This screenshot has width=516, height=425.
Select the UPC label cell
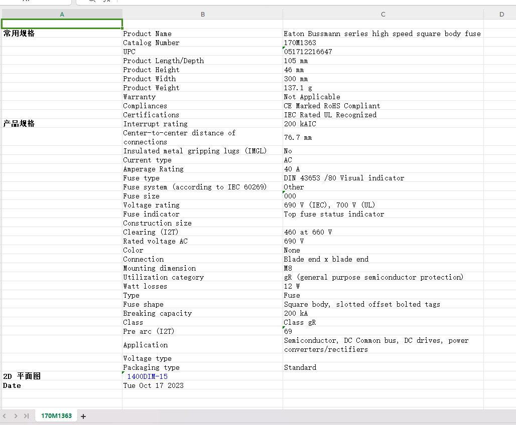click(202, 51)
